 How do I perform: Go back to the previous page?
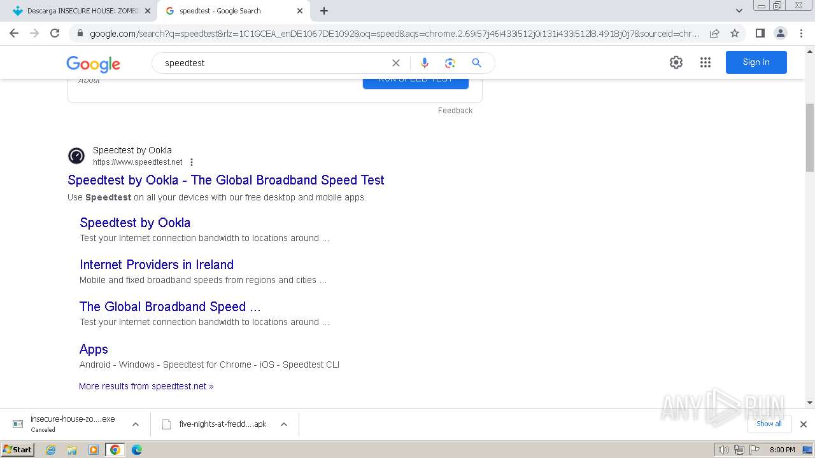coord(14,33)
